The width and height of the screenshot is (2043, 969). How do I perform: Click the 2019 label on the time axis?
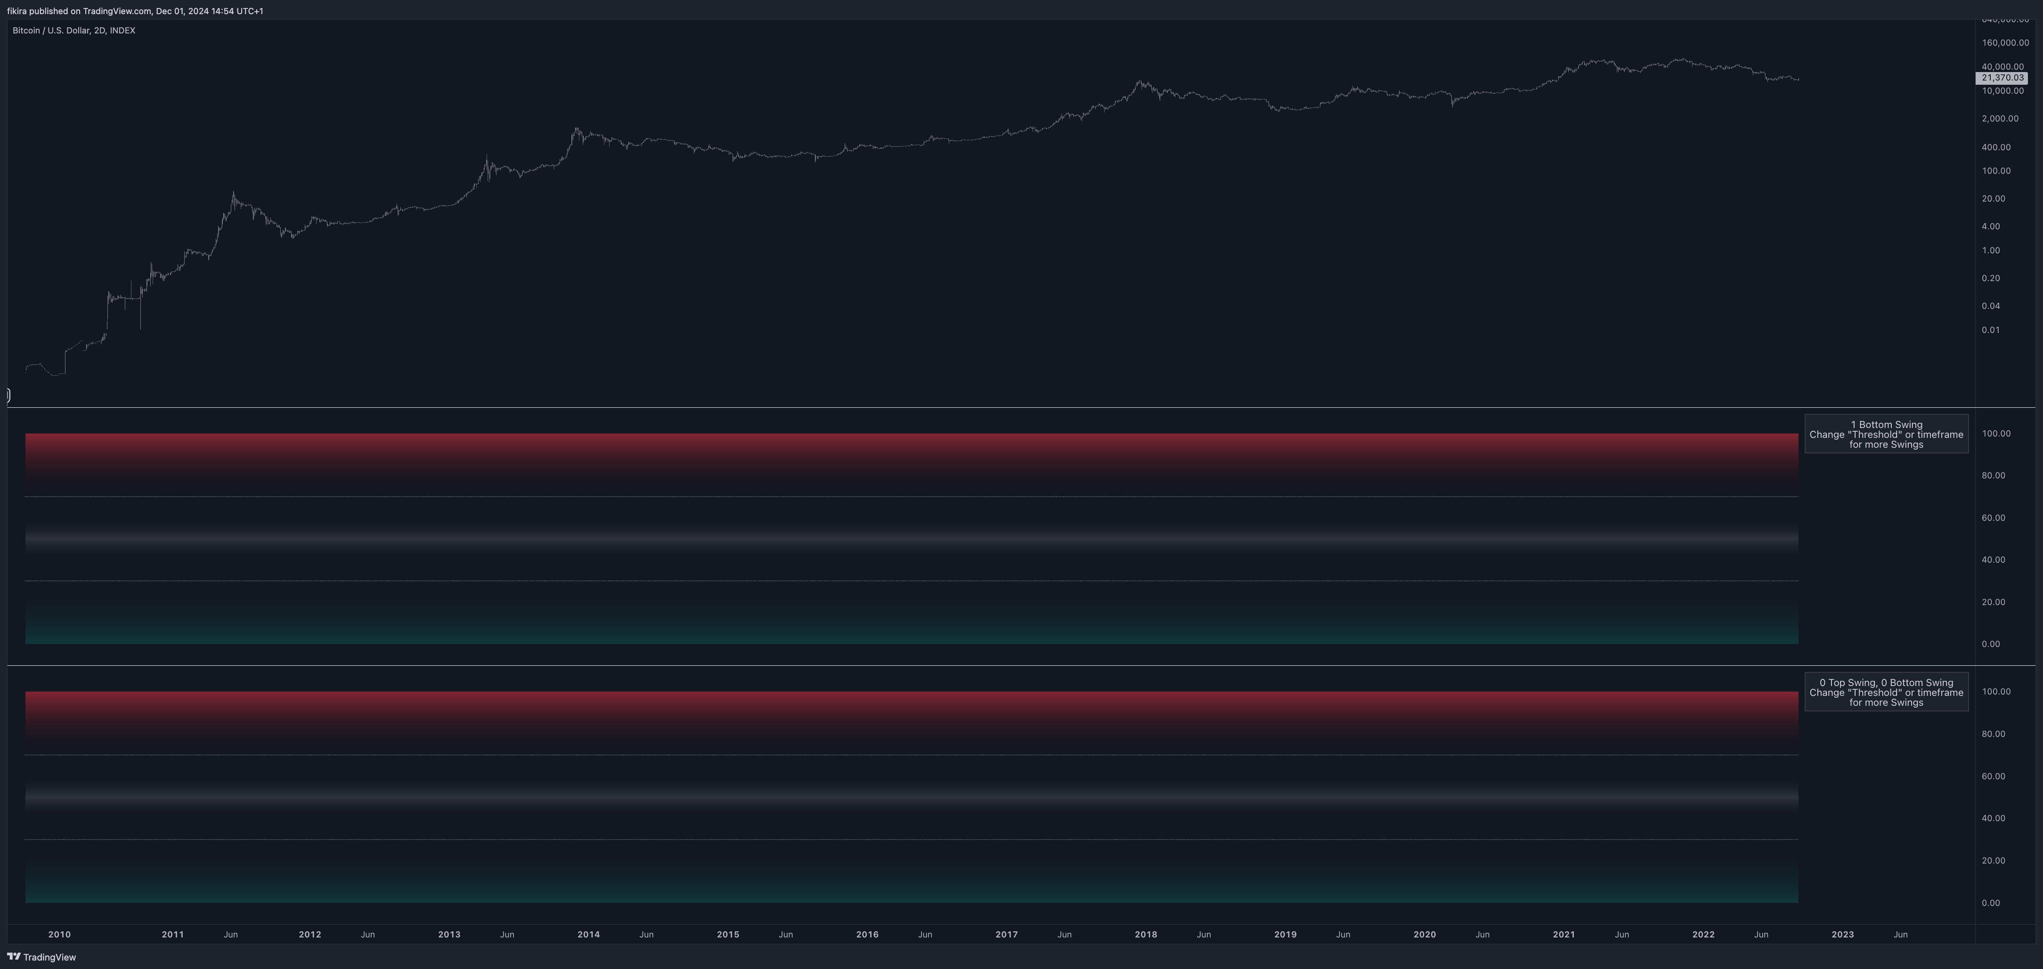click(x=1286, y=935)
